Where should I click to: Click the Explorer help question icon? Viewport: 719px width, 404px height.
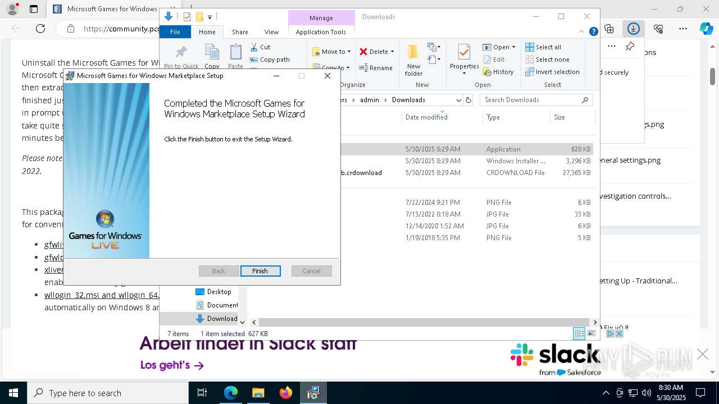pos(593,31)
